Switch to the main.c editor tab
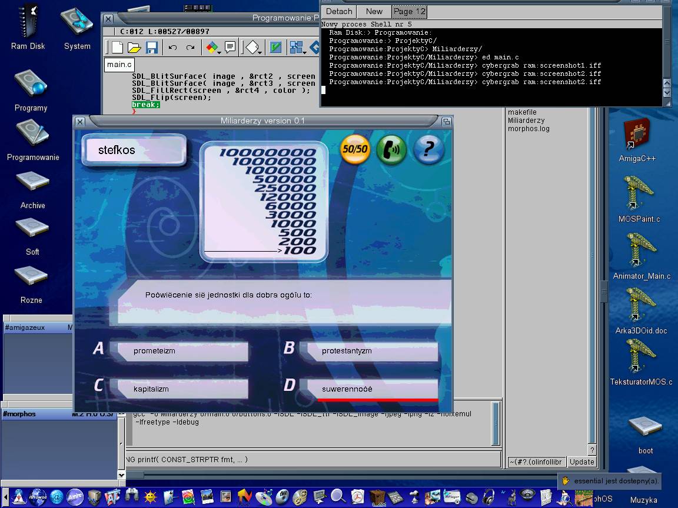 [x=119, y=65]
